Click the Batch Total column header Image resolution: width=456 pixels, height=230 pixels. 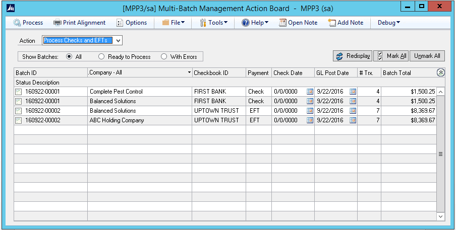[409, 73]
